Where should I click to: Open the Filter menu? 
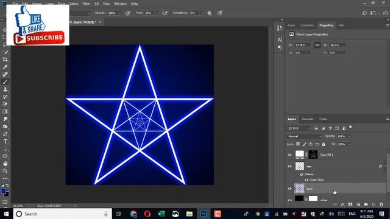pyautogui.click(x=86, y=4)
